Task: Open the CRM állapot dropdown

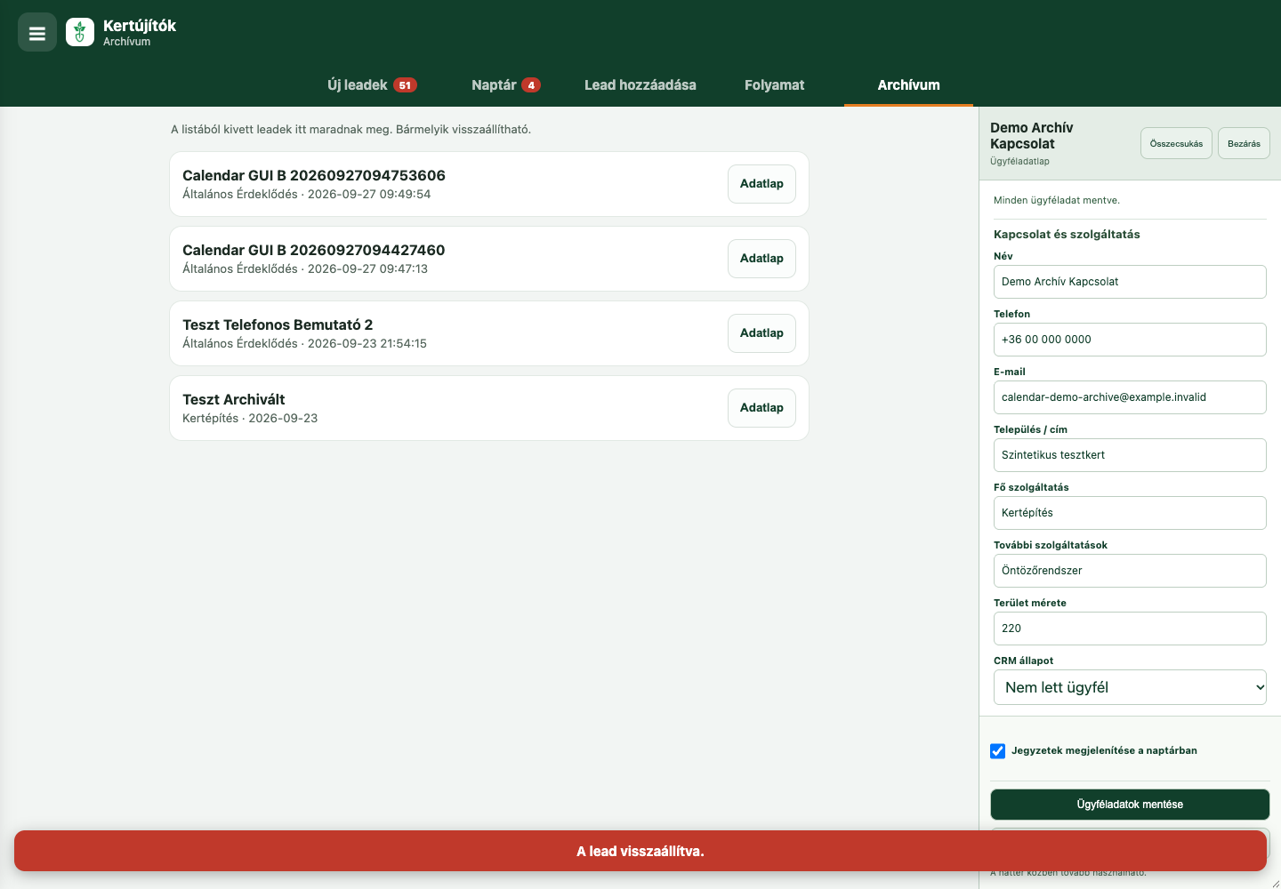Action: point(1130,687)
